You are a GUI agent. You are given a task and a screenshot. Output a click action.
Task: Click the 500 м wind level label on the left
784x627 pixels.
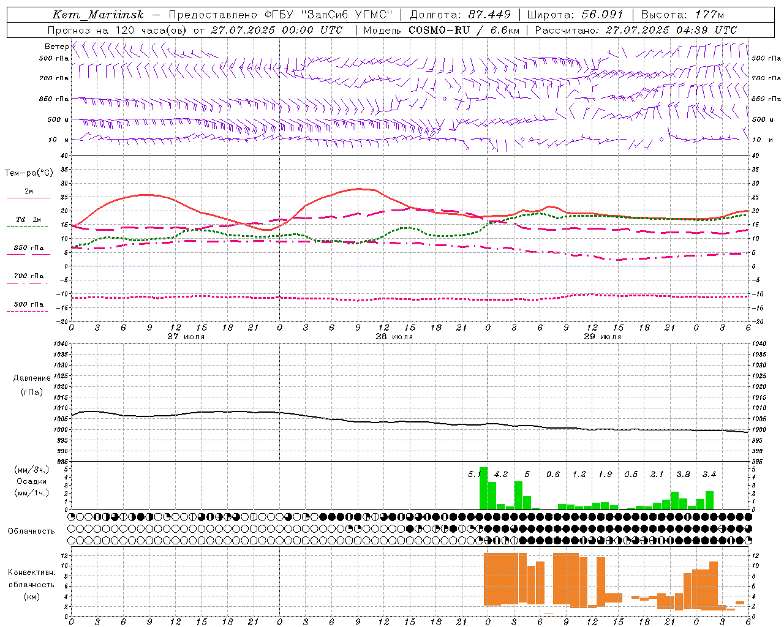click(58, 119)
